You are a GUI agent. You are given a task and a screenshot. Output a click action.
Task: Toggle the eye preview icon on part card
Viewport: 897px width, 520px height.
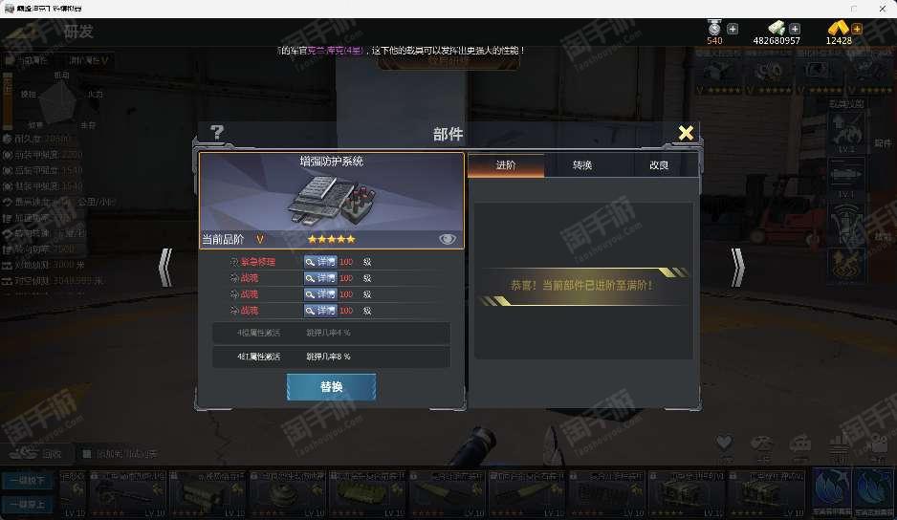pos(448,239)
